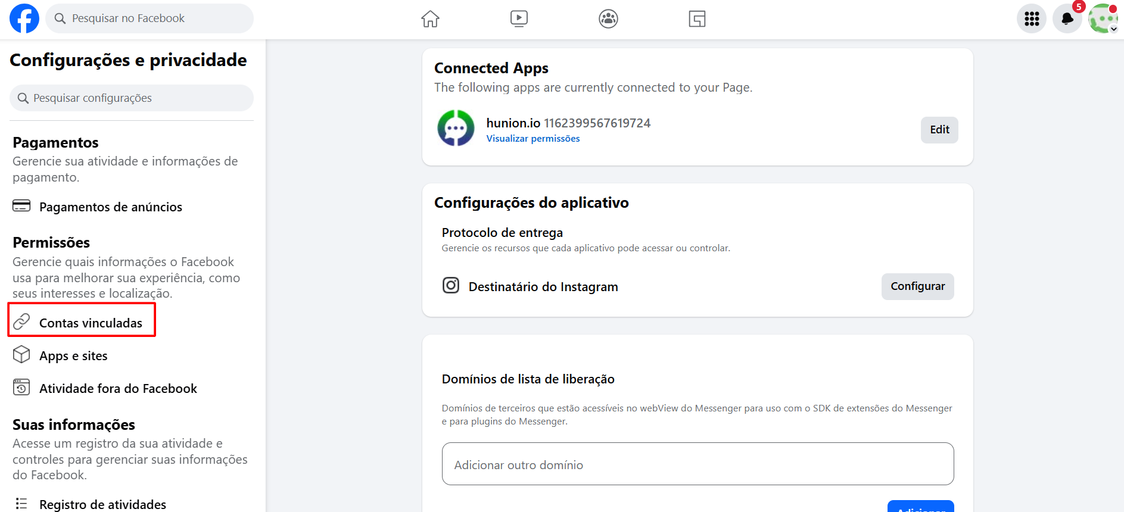Open the apps grid menu icon
This screenshot has width=1124, height=512.
pyautogui.click(x=1032, y=19)
